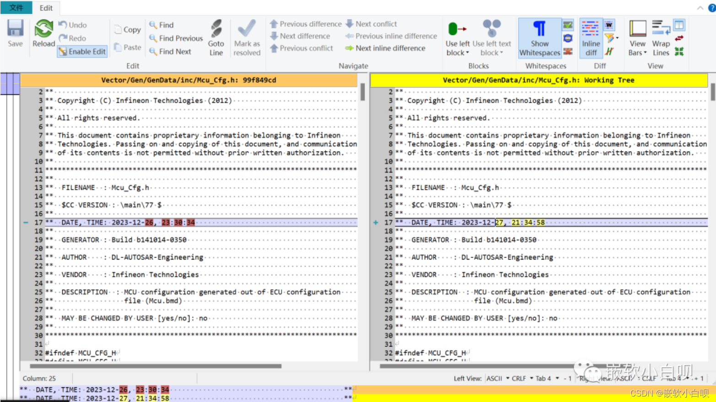Open help via the question mark icon
Image resolution: width=716 pixels, height=402 pixels.
coord(712,8)
